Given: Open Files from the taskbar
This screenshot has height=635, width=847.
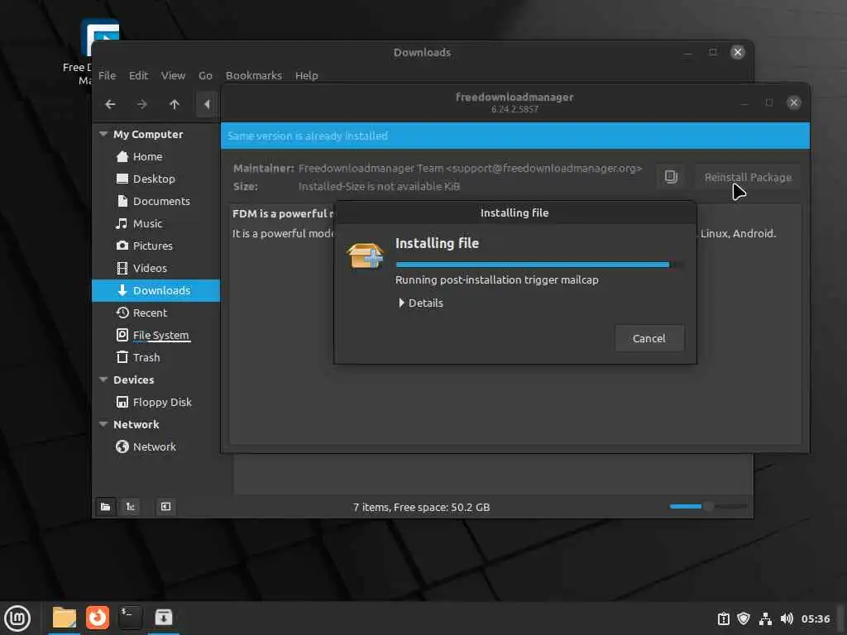Looking at the screenshot, I should [65, 618].
